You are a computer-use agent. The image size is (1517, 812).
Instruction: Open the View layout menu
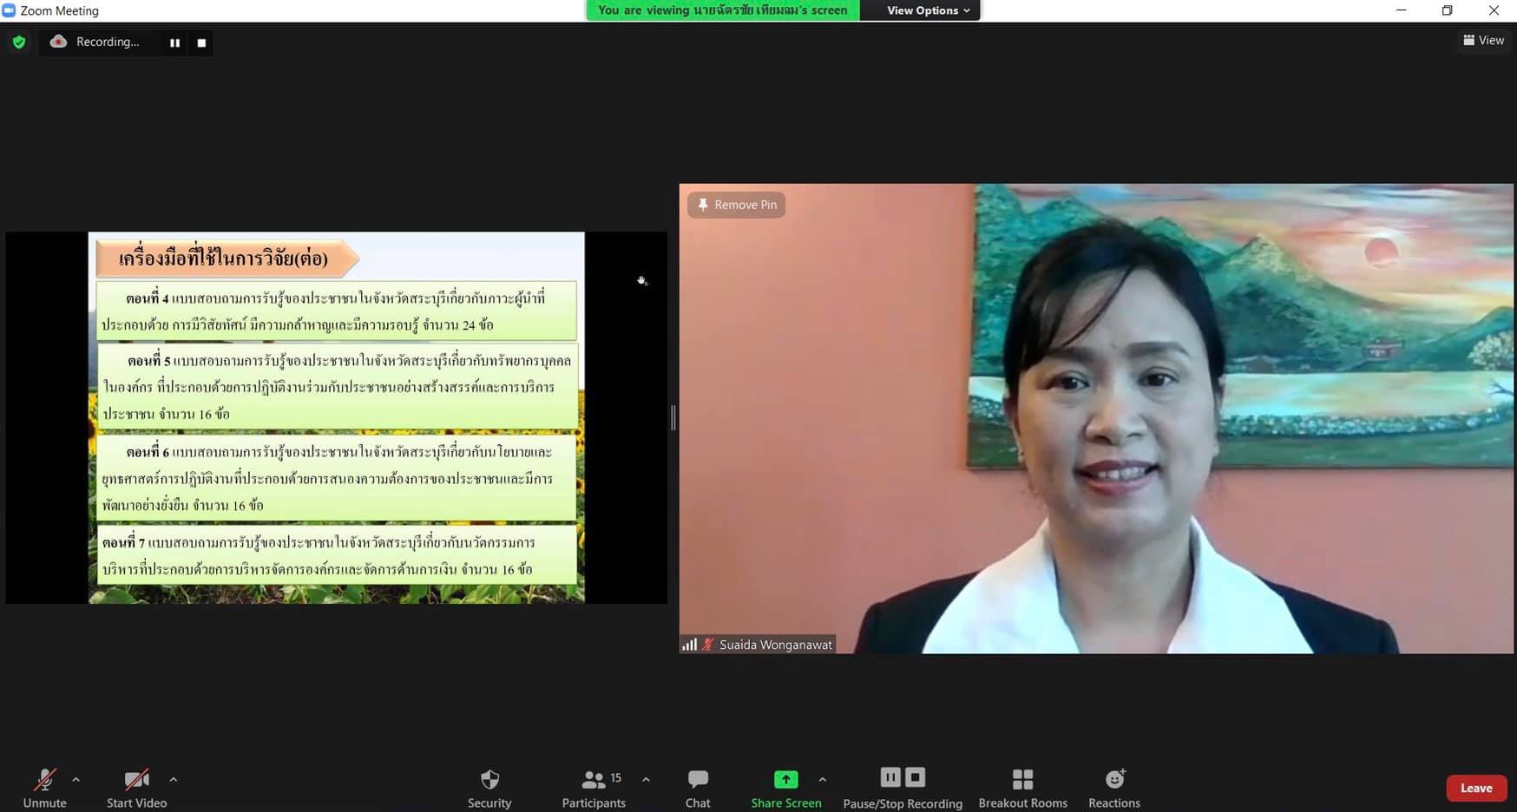(x=1483, y=40)
